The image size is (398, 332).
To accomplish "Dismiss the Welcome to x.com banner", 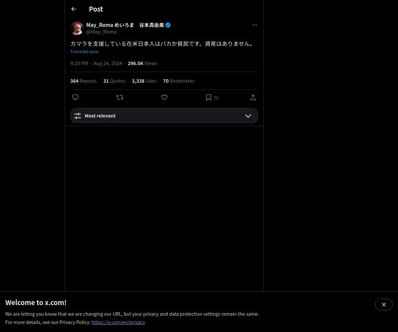I will point(384,304).
